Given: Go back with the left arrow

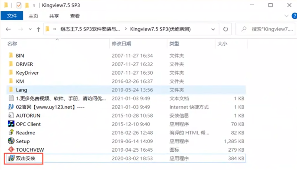Looking at the screenshot, I should coord(8,29).
